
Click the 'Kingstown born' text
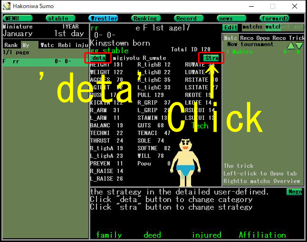click(120, 43)
